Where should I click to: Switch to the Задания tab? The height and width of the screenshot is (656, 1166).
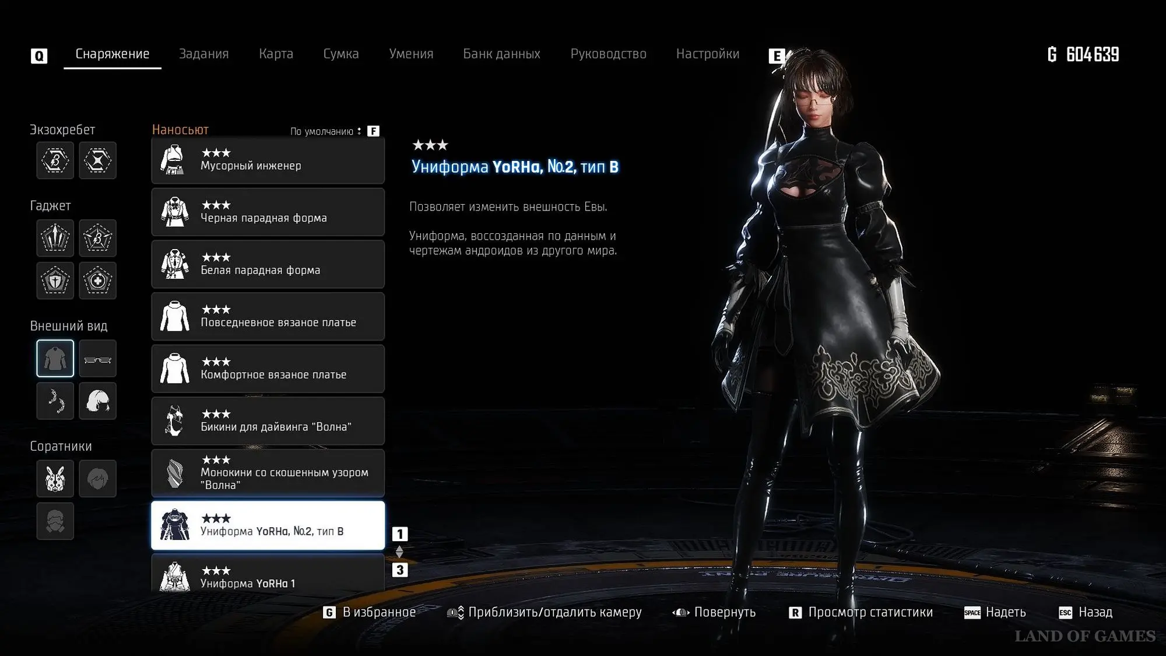point(203,54)
